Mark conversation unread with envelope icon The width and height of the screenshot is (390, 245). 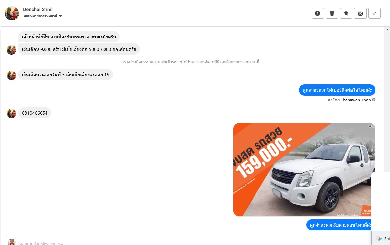[x=360, y=13]
